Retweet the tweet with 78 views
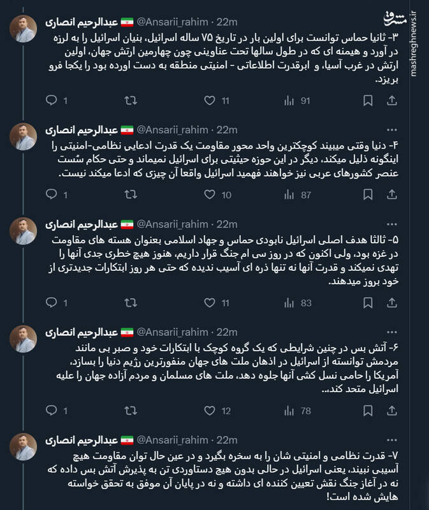 pyautogui.click(x=129, y=411)
